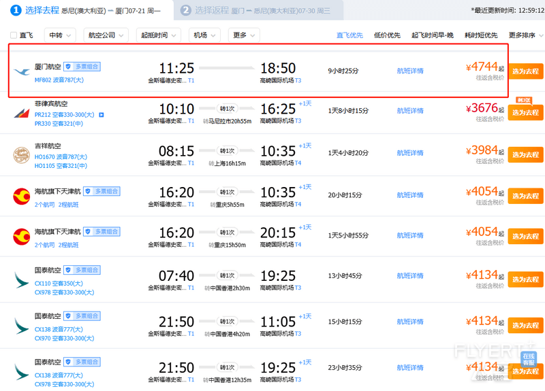Click 转1次 badge on 07:40 Cathay row

(x=228, y=275)
